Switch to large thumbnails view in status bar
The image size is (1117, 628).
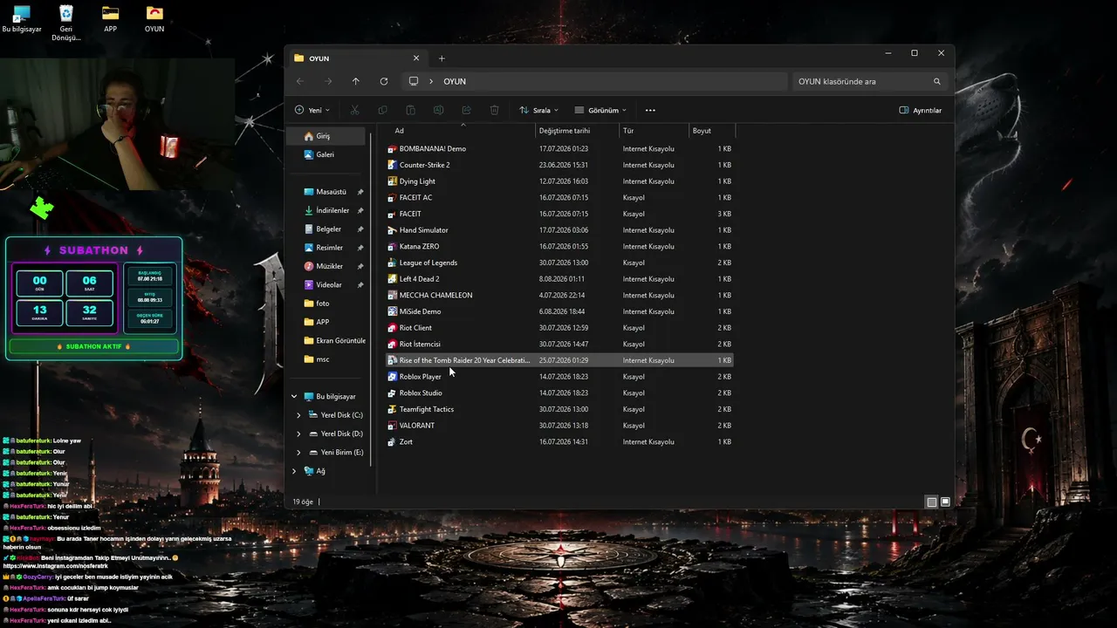945,502
